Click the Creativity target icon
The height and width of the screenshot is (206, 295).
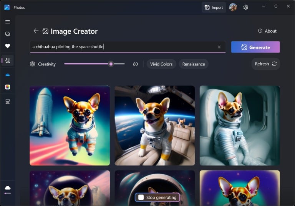pyautogui.click(x=32, y=64)
